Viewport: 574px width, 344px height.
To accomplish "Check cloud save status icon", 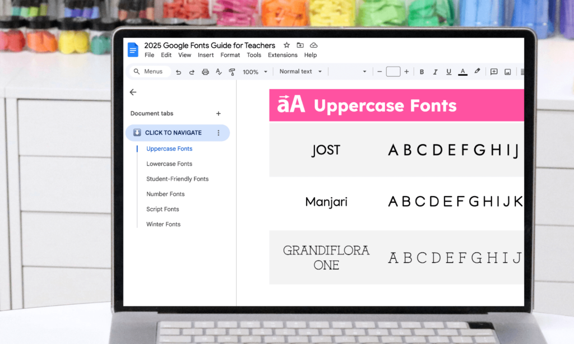I will pos(314,45).
